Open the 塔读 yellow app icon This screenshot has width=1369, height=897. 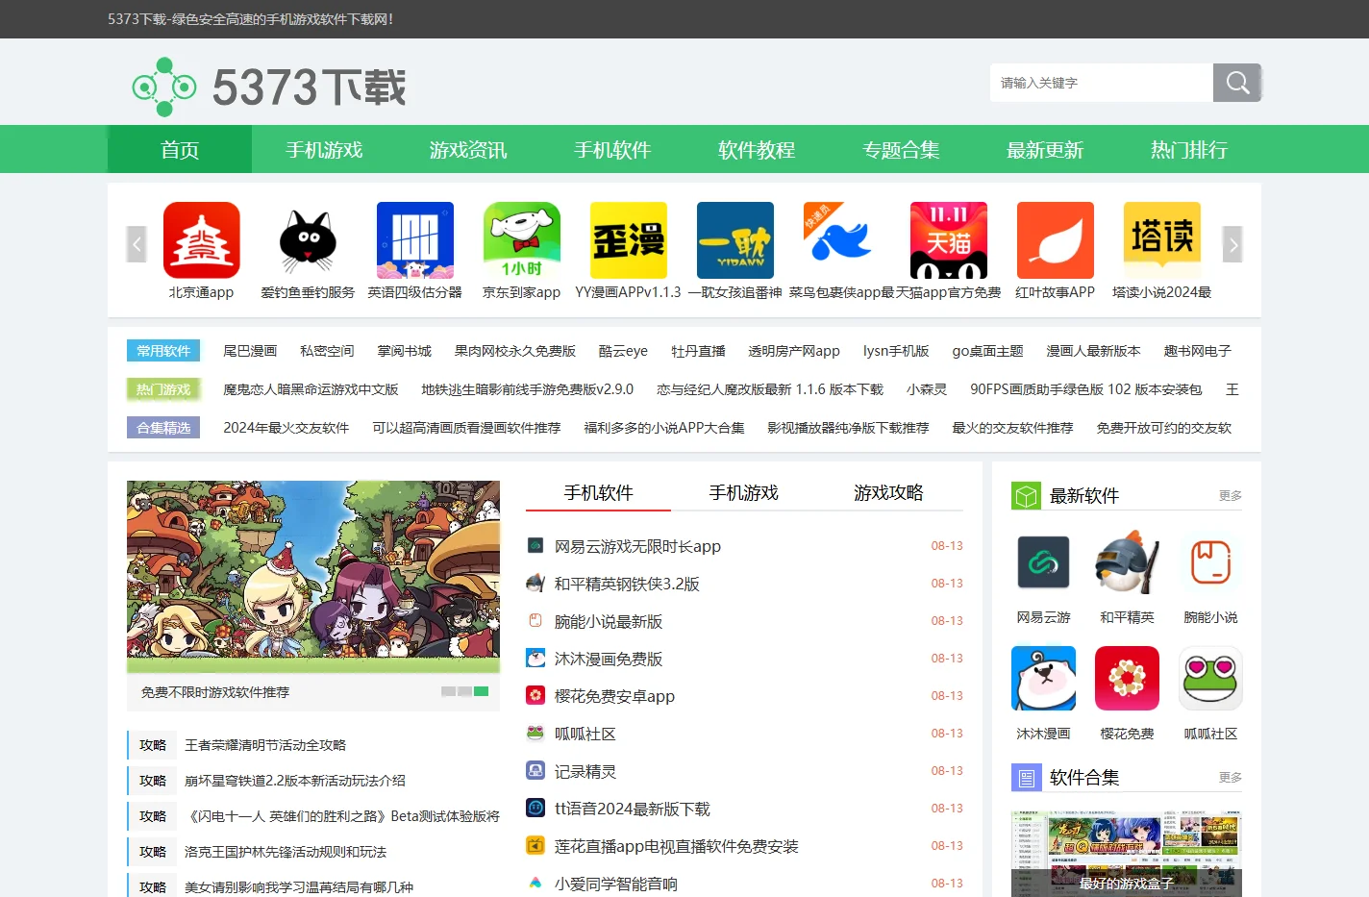(1161, 240)
